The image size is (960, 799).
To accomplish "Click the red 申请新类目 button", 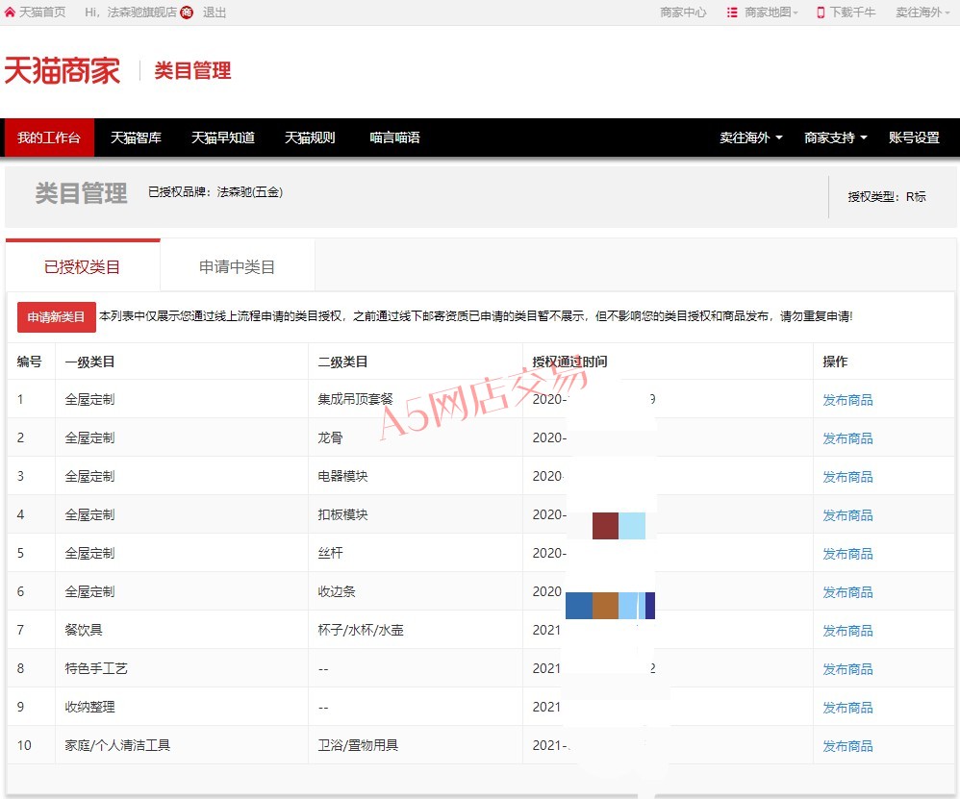I will (x=57, y=317).
